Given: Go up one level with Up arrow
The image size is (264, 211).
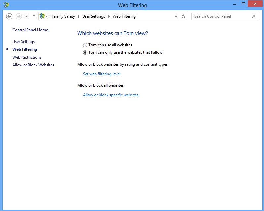Looking at the screenshot, I should pos(34,16).
